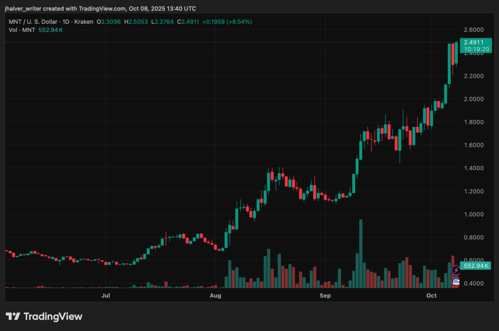
Task: Open the purple lightning bolt news icon
Action: point(456,270)
